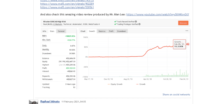Open Raphael Minato's profile link

click(x=50, y=102)
